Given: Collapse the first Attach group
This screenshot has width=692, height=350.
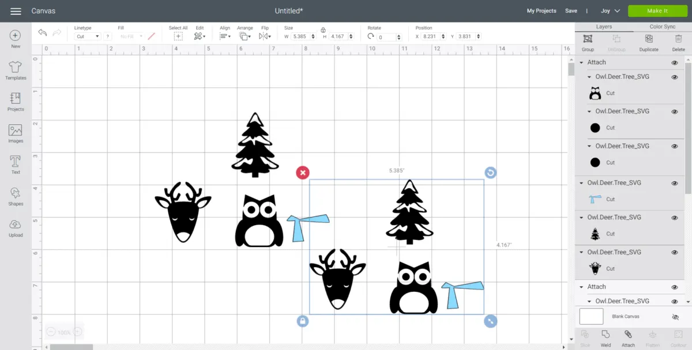Looking at the screenshot, I should click(582, 62).
